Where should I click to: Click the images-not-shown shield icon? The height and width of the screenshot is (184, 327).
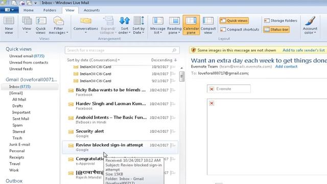(x=194, y=50)
